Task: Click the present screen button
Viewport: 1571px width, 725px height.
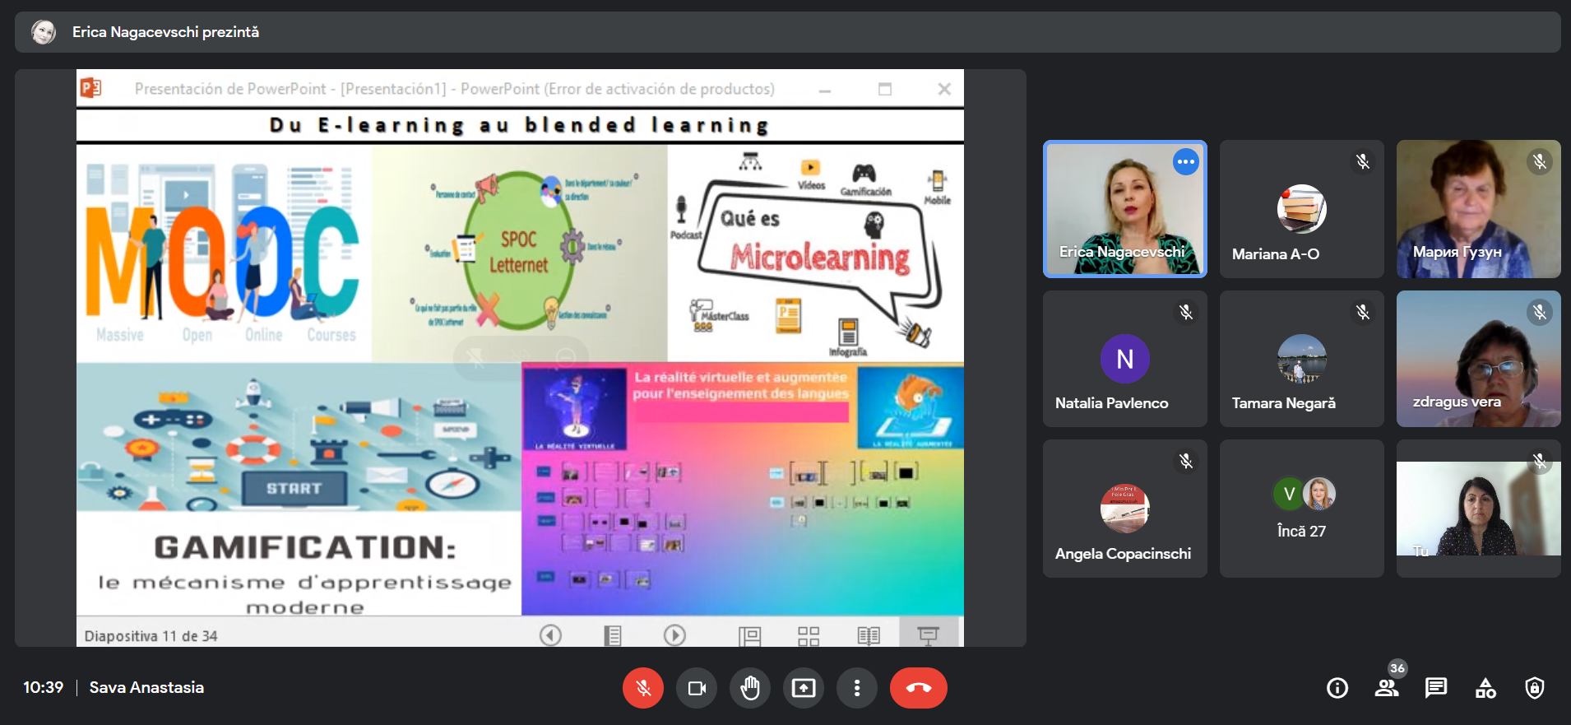Action: coord(804,688)
